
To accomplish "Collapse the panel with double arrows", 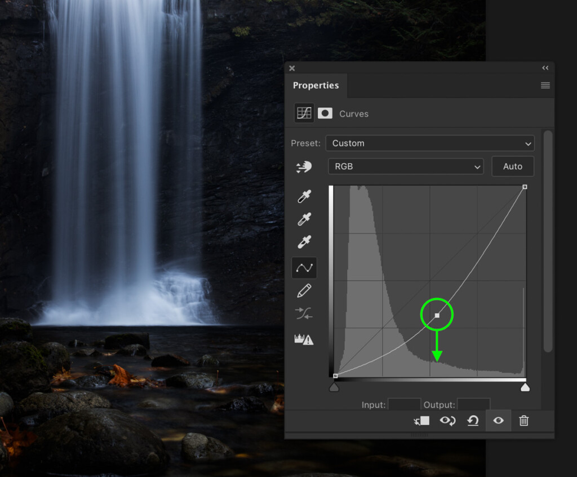I will click(545, 68).
